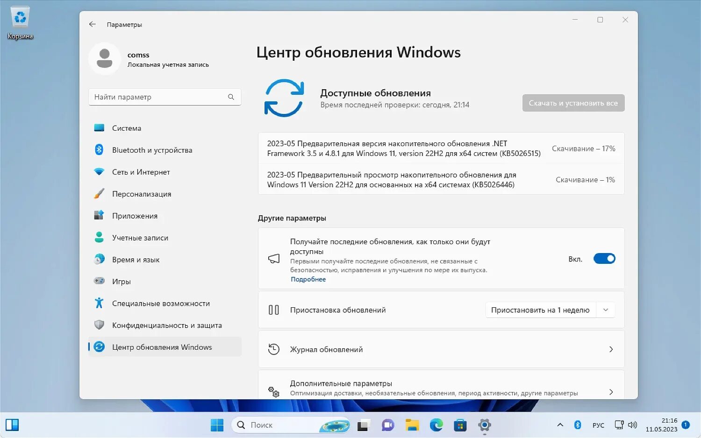Screen dimensions: 701x438
Task: Click the Время и язык globe icon
Action: 99,259
